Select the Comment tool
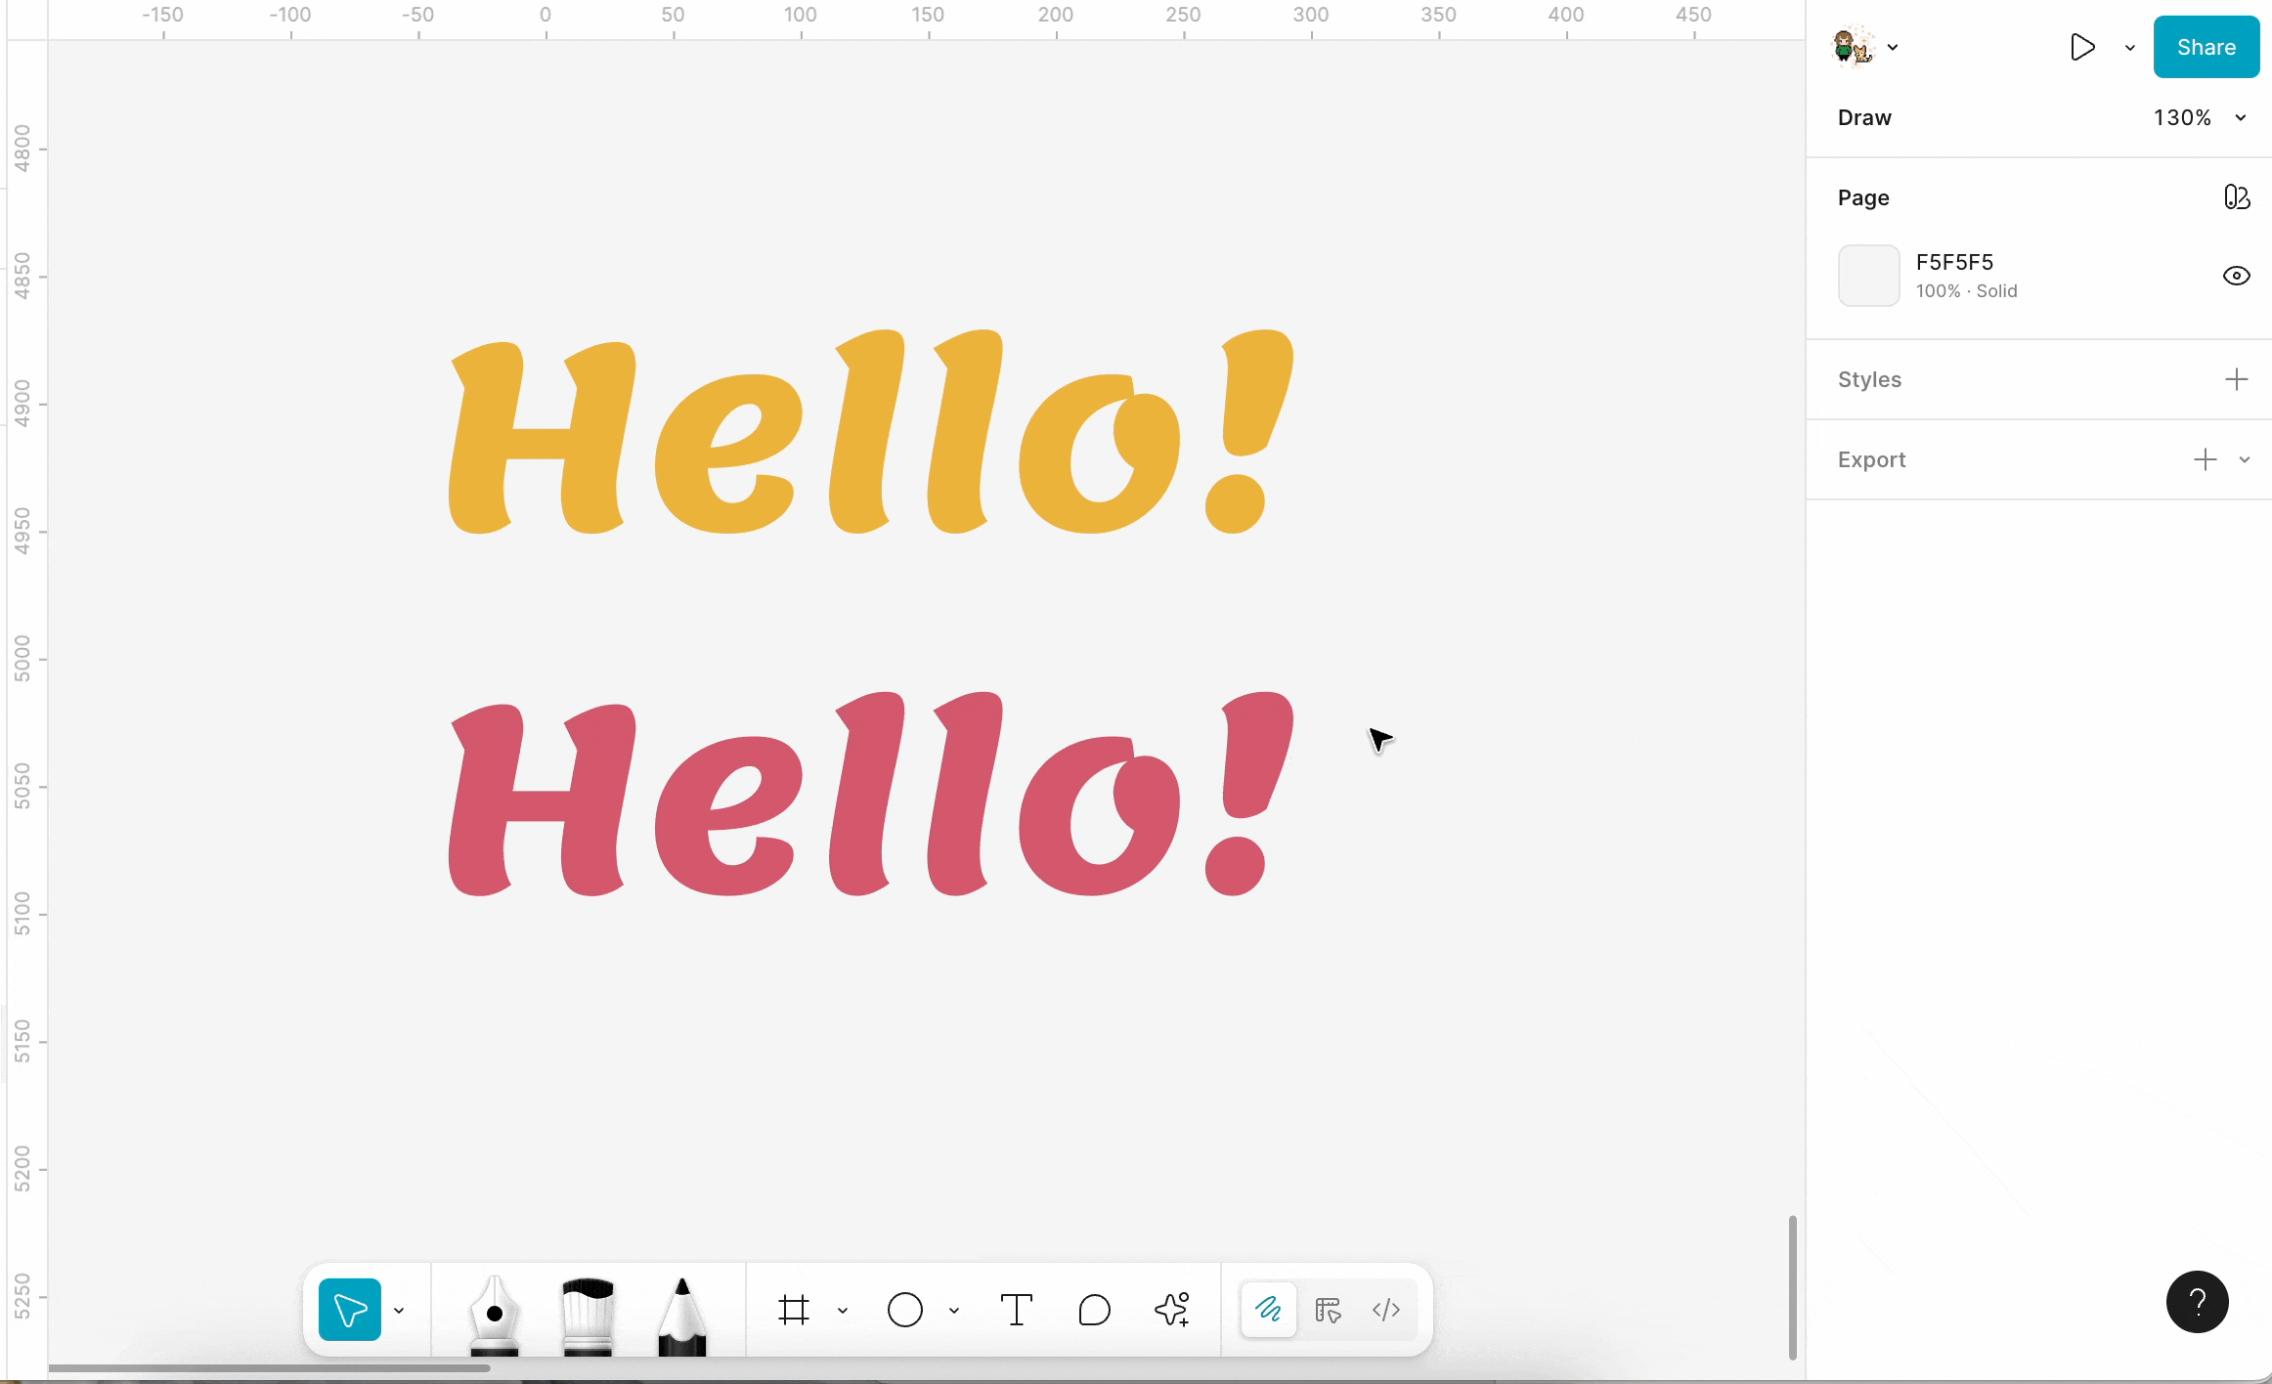This screenshot has width=2272, height=1384. pos(1095,1310)
